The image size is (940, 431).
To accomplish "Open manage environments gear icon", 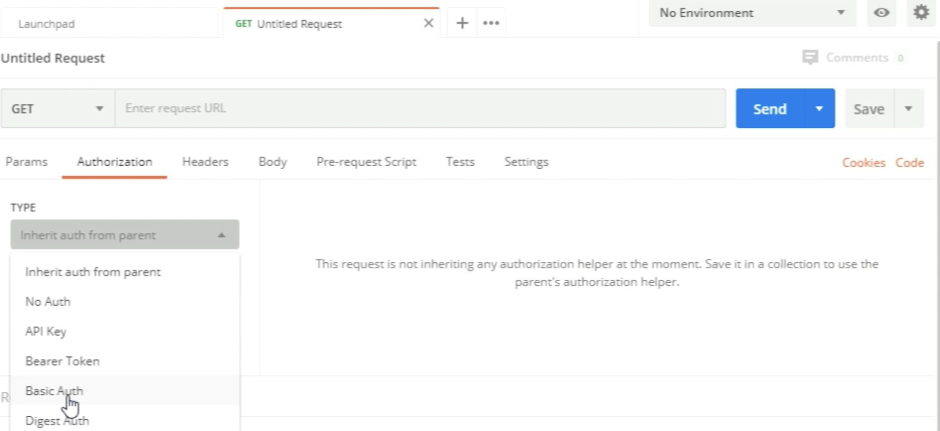I will point(921,12).
